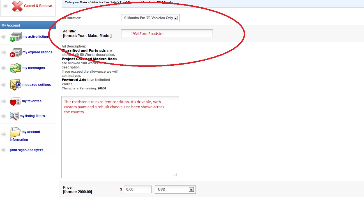Viewport: 364px width, 197px height.
Task: Open the USD currency dropdown
Action: click(x=175, y=189)
